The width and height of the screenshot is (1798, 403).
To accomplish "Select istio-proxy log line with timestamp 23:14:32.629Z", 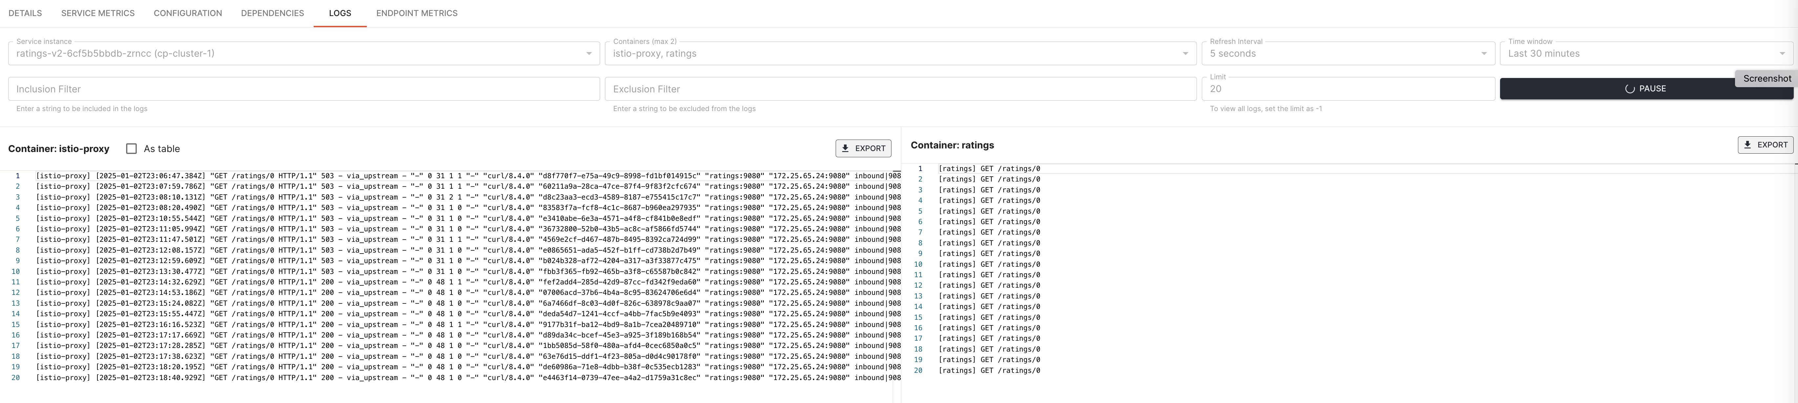I will tap(468, 282).
